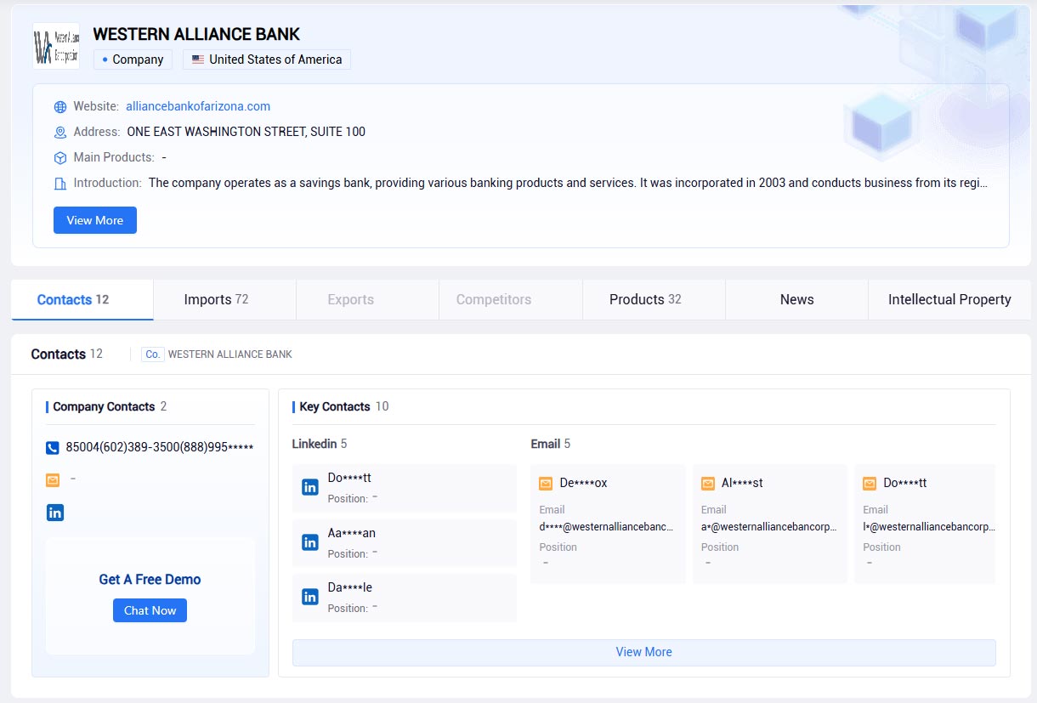The width and height of the screenshot is (1037, 703).
Task: Click the phone icon in Company Contacts
Action: pos(53,447)
